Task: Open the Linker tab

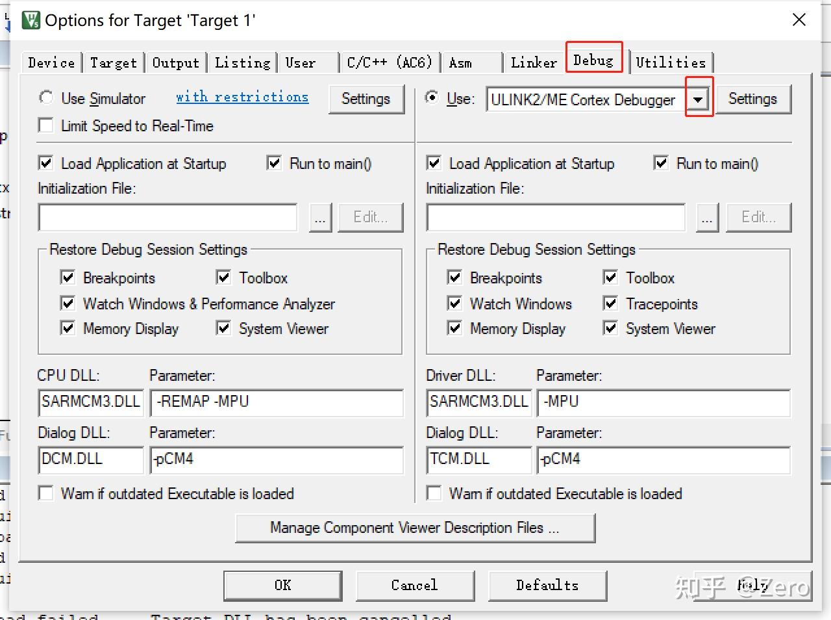Action: 532,62
